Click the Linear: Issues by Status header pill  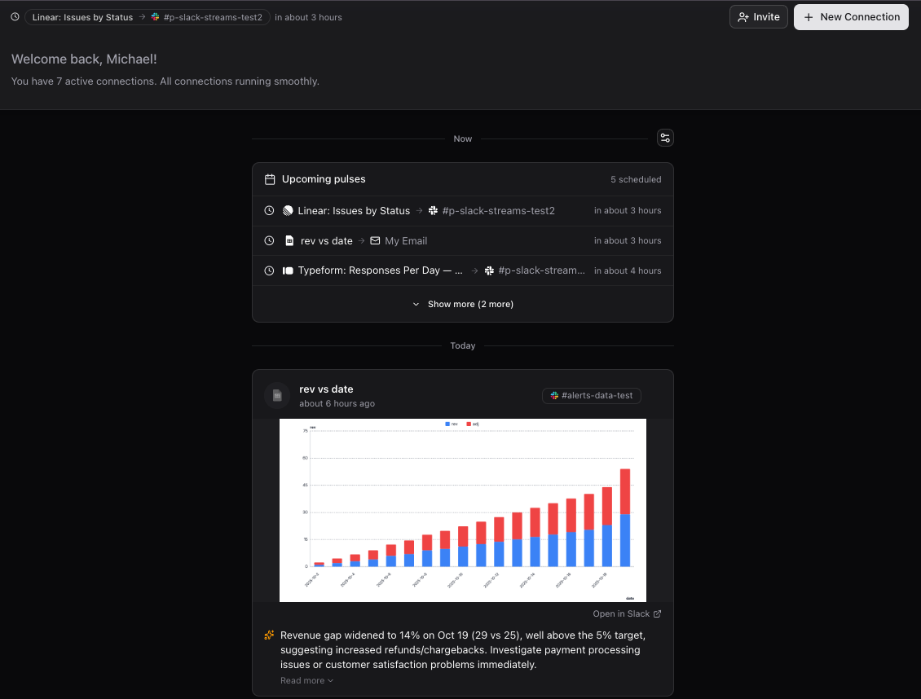tap(82, 16)
